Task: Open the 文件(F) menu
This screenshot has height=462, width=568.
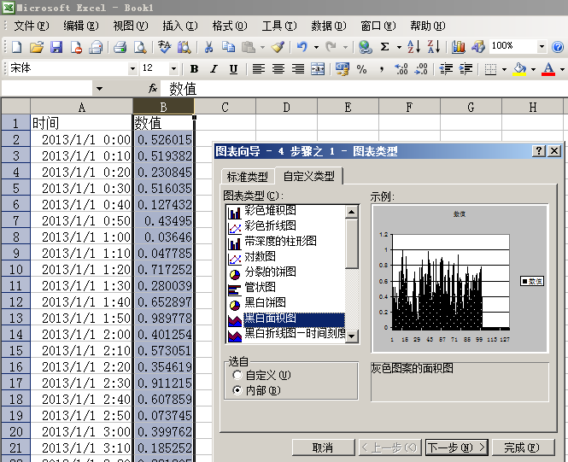Action: click(x=31, y=26)
